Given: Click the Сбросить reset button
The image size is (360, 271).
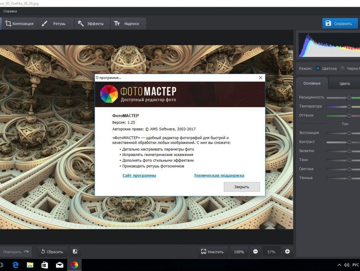Looking at the screenshot, I should tap(52, 252).
